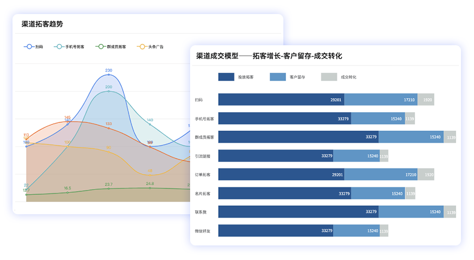Toggle the 扫码 legend marker in trend chart
Image resolution: width=474 pixels, height=260 pixels.
(x=29, y=47)
